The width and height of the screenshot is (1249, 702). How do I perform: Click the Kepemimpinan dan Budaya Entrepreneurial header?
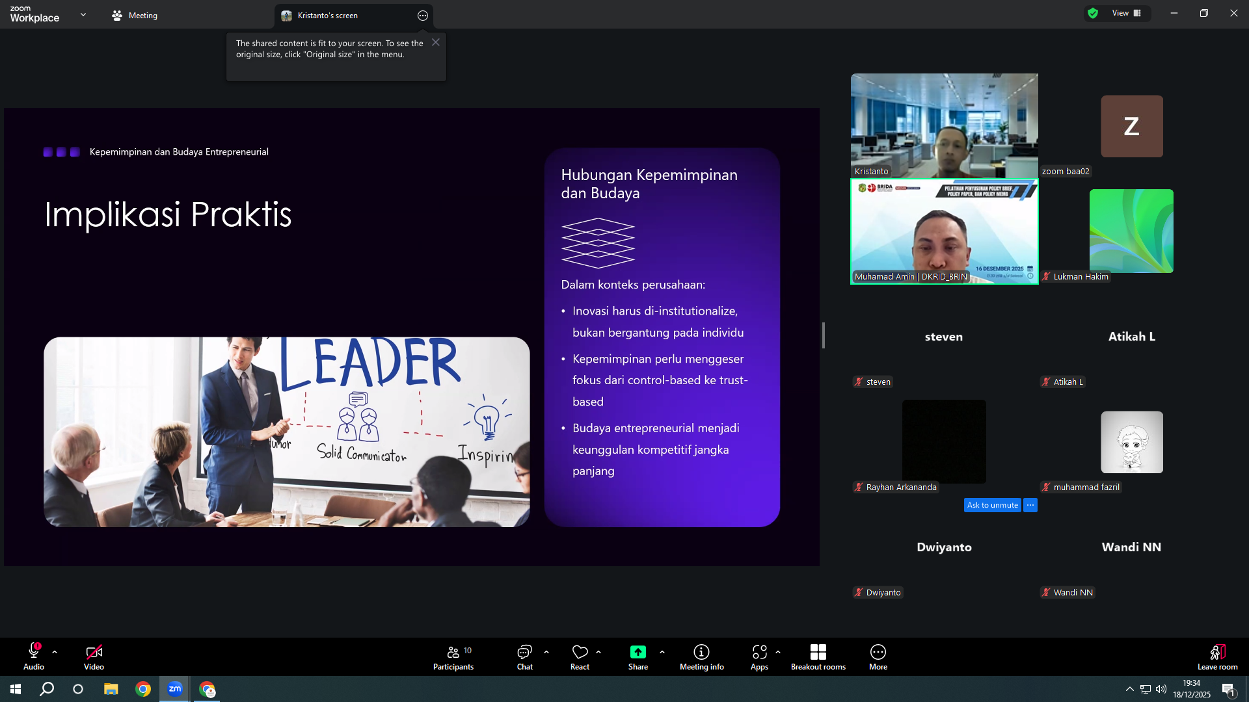click(x=179, y=151)
